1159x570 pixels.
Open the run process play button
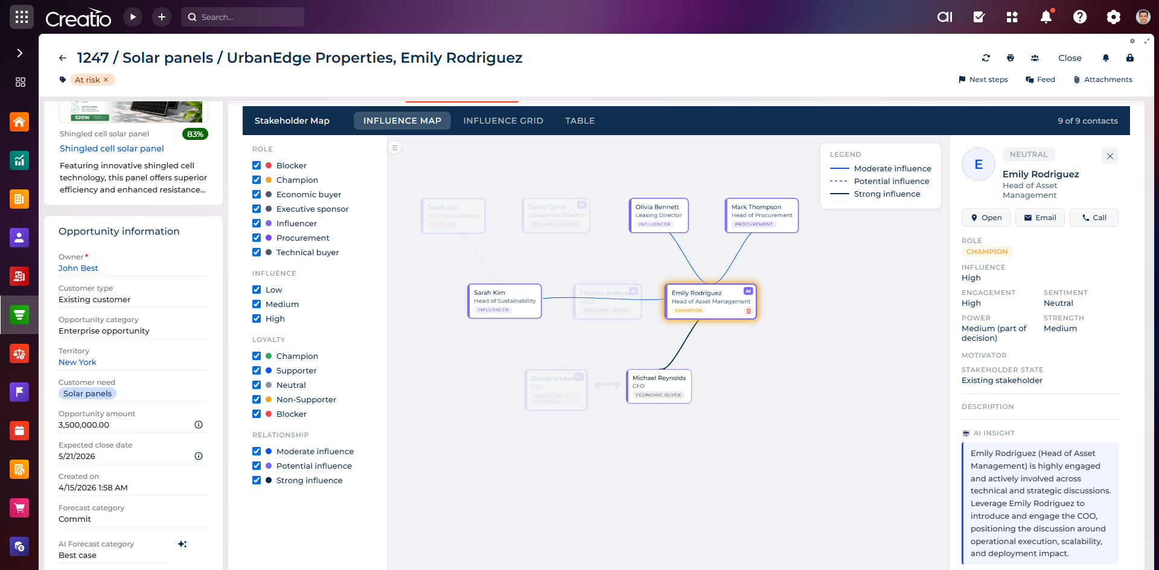pos(133,17)
